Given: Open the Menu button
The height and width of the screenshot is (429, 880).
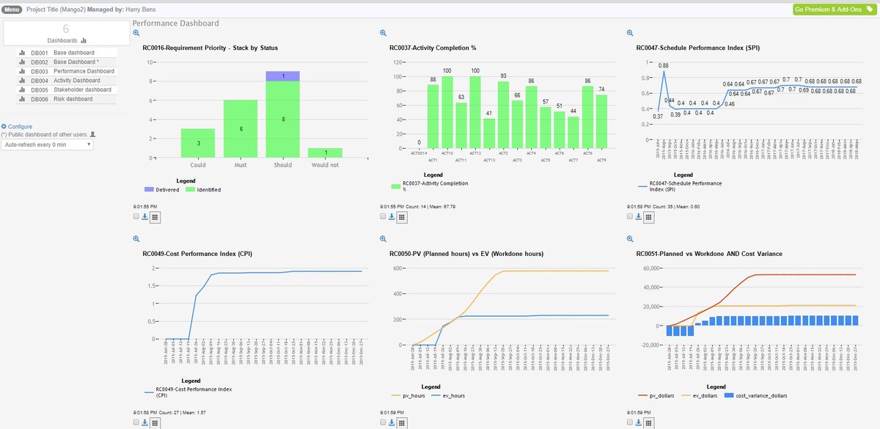Looking at the screenshot, I should click(x=12, y=9).
